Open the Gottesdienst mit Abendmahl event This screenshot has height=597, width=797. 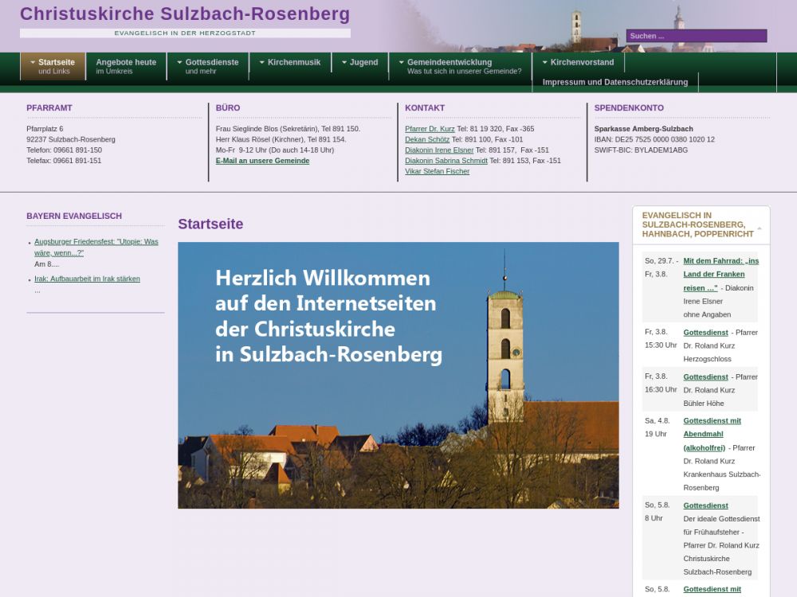[712, 427]
